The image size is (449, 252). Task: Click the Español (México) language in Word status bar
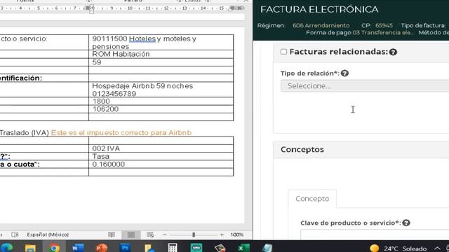coord(48,234)
